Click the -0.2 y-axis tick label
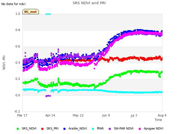This screenshot has height=134, width=179. point(17,111)
